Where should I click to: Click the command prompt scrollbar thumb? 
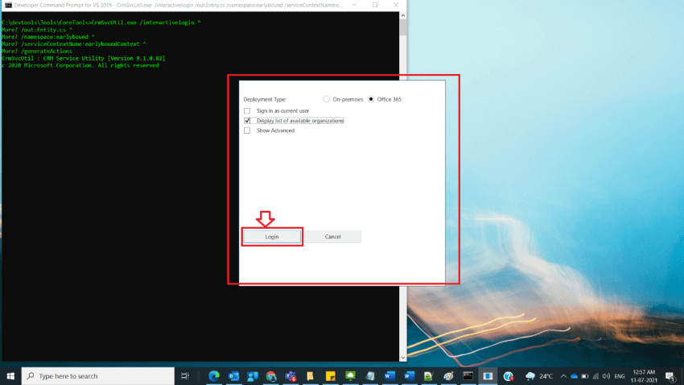[402, 27]
